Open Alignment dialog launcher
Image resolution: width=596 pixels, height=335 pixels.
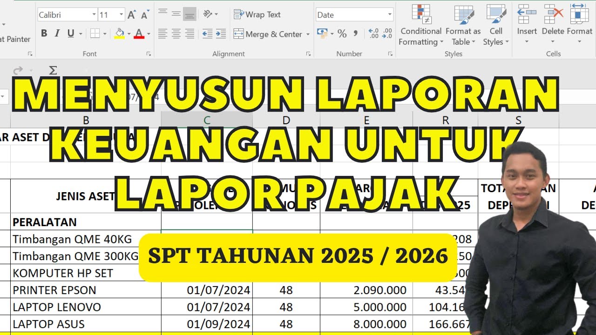(x=308, y=54)
